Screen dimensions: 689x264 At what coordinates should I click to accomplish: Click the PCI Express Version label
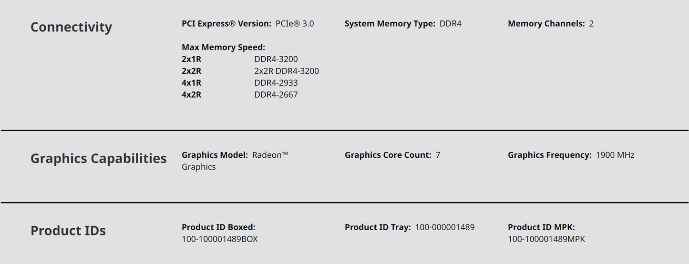pos(226,24)
